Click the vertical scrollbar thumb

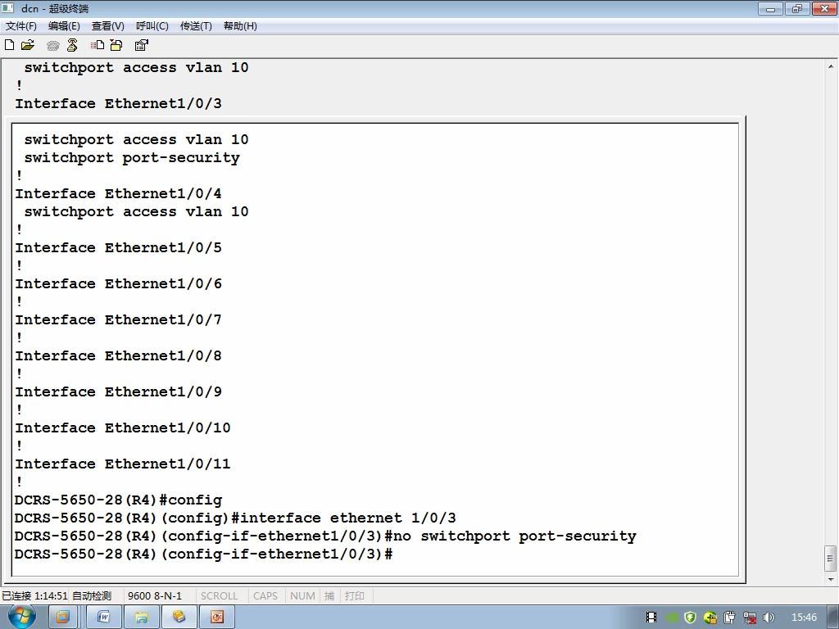[x=831, y=559]
